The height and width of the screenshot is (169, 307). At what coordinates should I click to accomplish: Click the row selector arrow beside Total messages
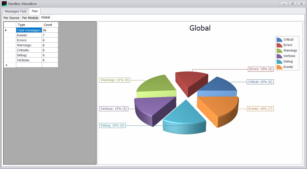(6, 30)
